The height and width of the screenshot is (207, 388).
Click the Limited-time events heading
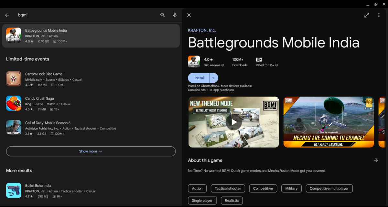pyautogui.click(x=27, y=59)
